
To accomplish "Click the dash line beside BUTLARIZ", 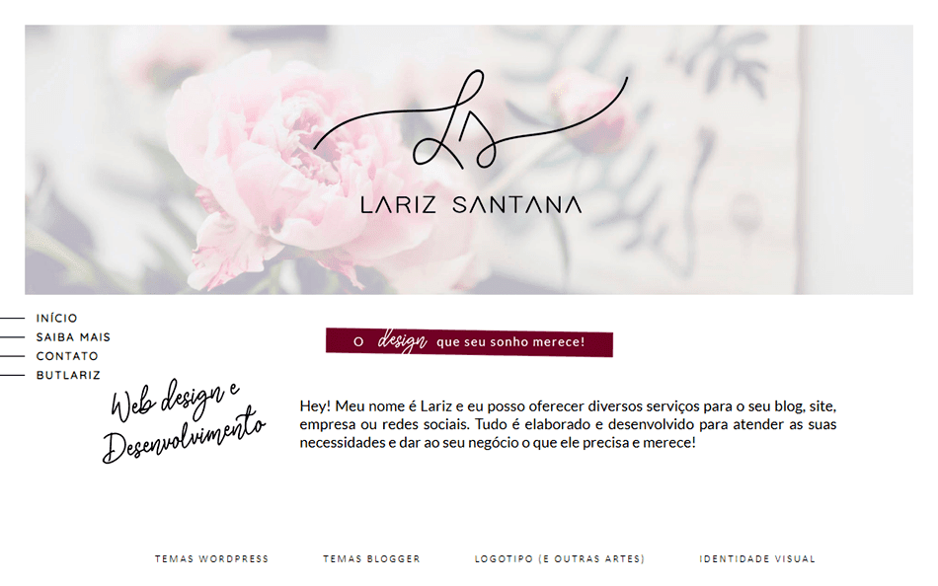I will pos(13,376).
